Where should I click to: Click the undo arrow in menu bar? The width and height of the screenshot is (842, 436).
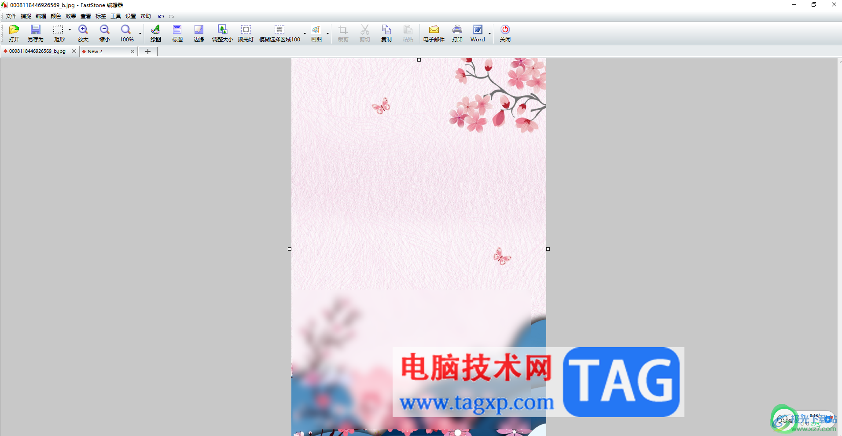[161, 16]
